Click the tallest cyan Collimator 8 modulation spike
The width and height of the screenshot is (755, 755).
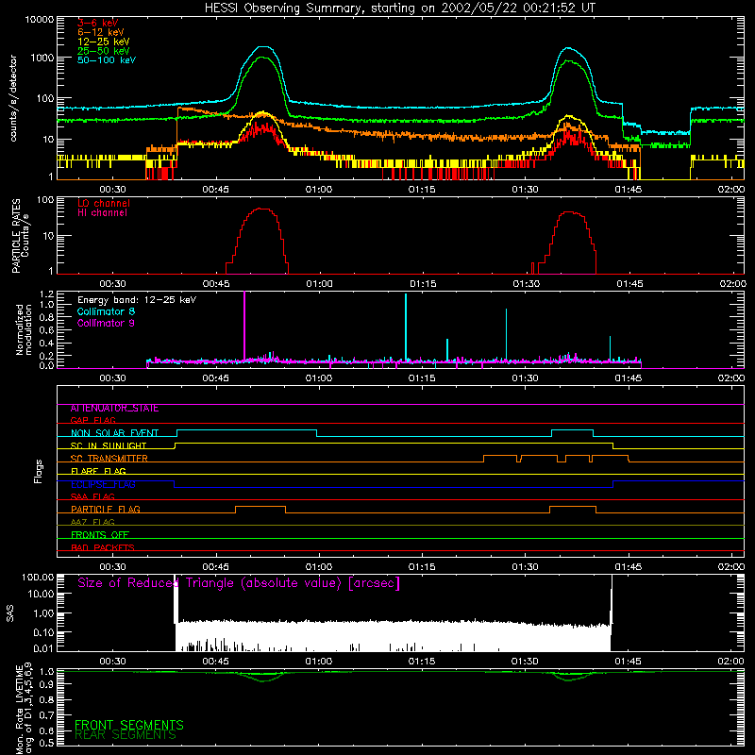pyautogui.click(x=406, y=327)
